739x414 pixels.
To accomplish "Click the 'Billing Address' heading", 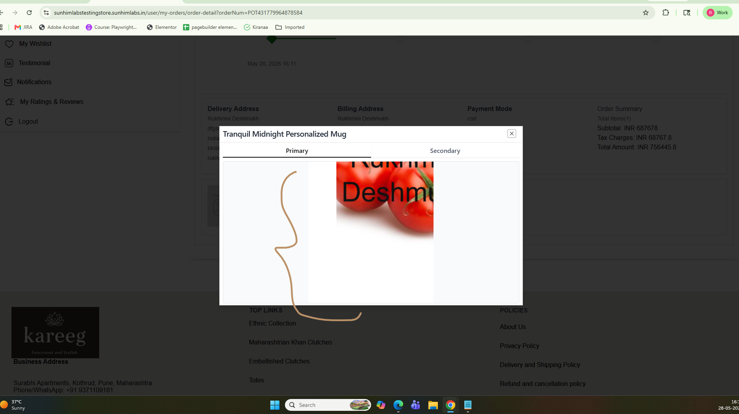I will coord(360,109).
